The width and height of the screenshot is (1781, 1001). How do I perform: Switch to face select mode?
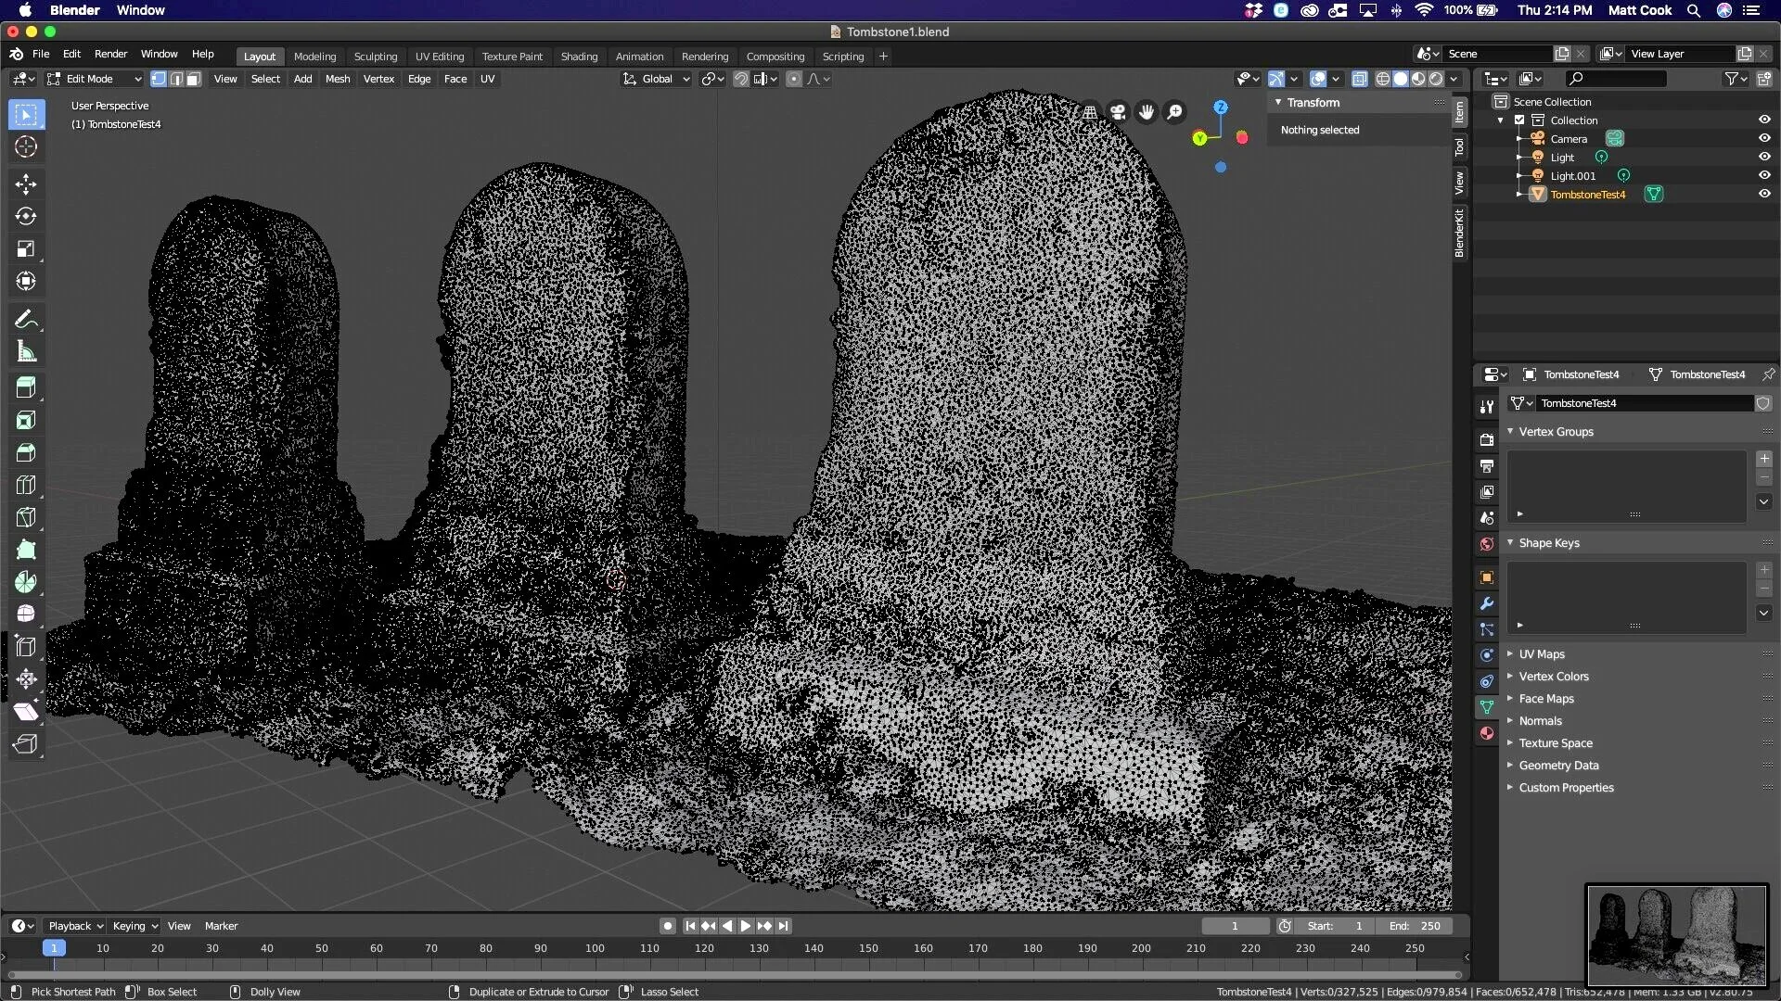tap(194, 79)
